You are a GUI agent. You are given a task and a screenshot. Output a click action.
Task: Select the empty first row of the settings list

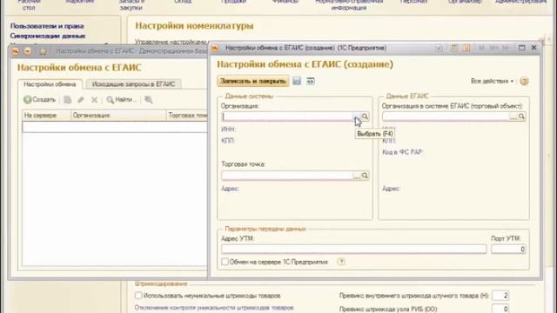point(114,127)
